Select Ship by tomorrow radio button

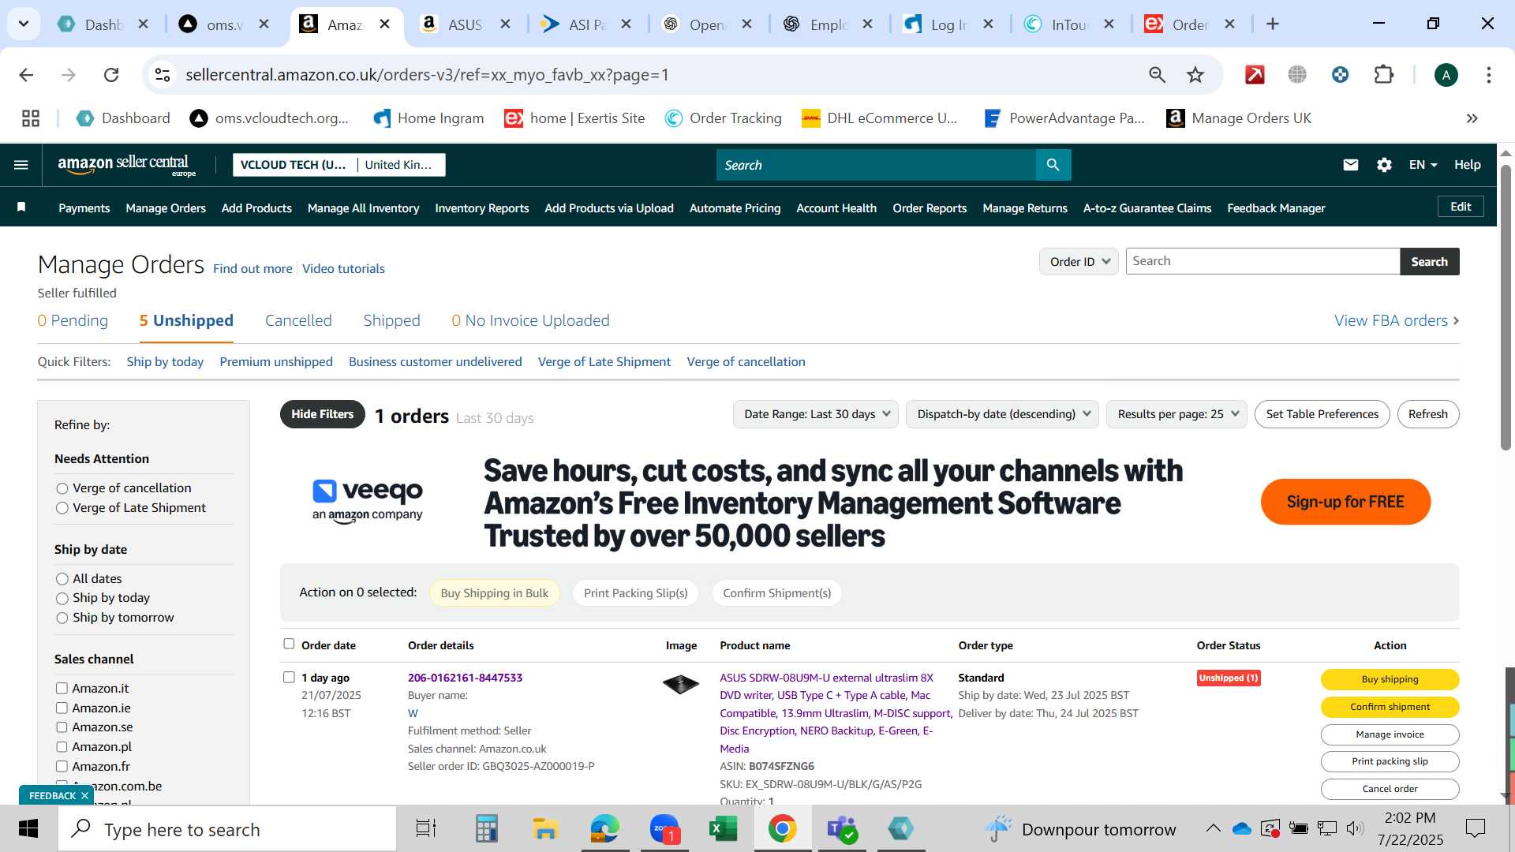[x=62, y=618]
